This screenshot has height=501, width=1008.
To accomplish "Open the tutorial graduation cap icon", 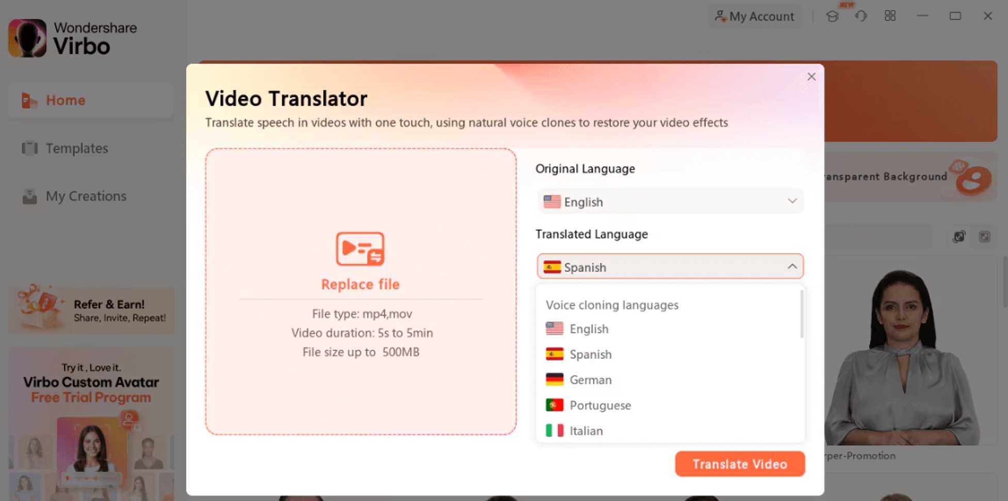I will tap(832, 17).
